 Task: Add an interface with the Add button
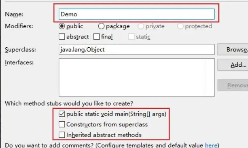(x=233, y=64)
